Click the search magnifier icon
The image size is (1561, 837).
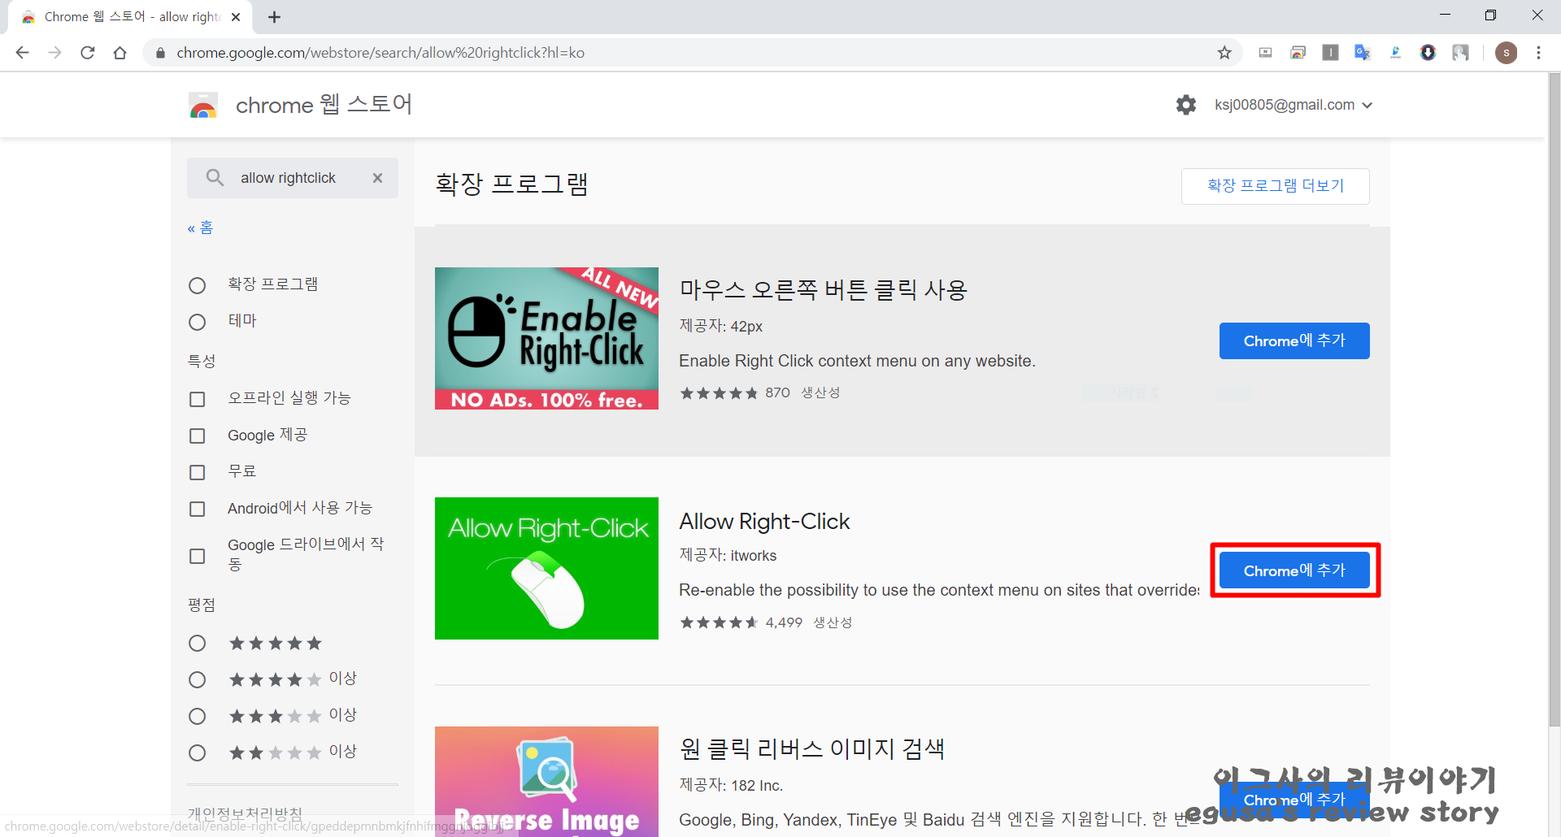[x=215, y=178]
